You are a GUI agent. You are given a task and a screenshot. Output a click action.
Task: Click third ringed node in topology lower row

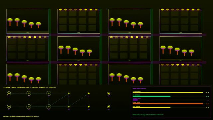[x=49, y=107]
